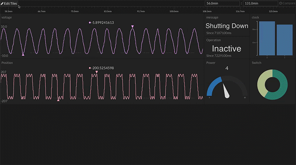Click the Position chart minimum marker
The width and height of the screenshot is (296, 165).
click(58, 100)
